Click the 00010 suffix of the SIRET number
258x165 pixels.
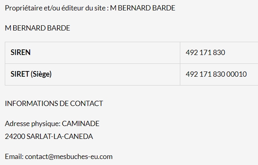(x=236, y=74)
